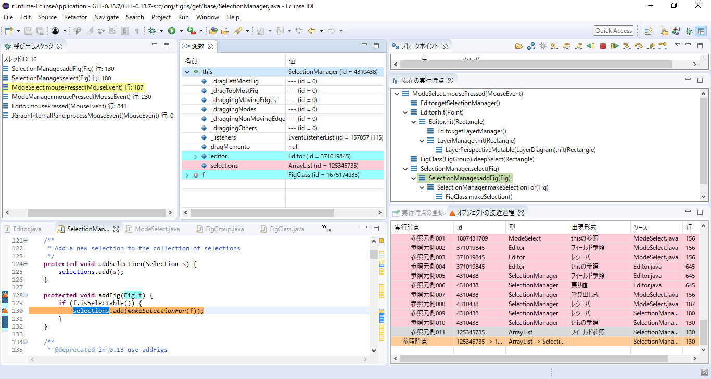The width and height of the screenshot is (711, 379).
Task: Toggle fold marker at line 128
Action: click(25, 295)
